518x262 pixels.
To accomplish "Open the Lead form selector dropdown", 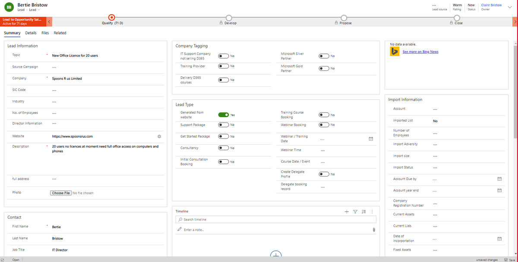I will (x=34, y=10).
